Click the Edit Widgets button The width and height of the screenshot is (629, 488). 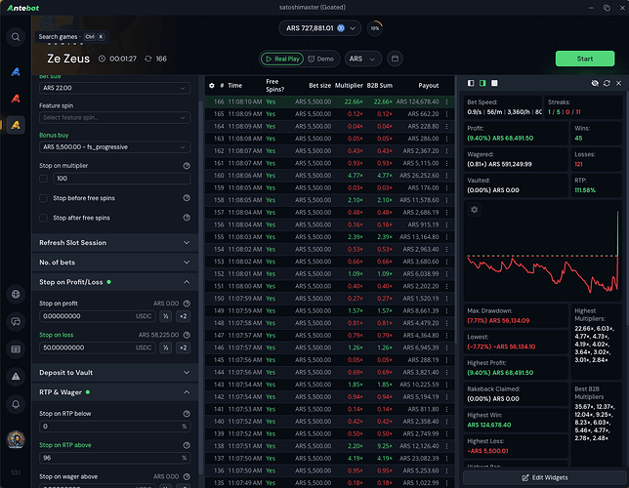544,475
